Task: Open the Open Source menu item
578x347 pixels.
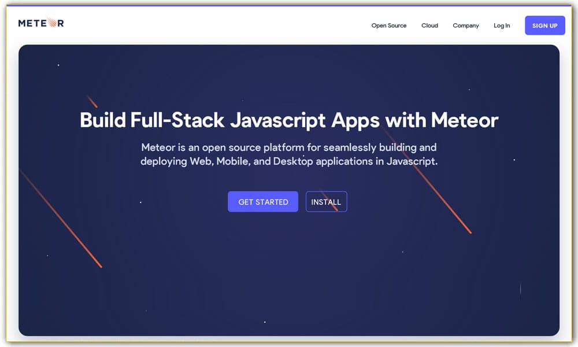Action: (x=388, y=25)
